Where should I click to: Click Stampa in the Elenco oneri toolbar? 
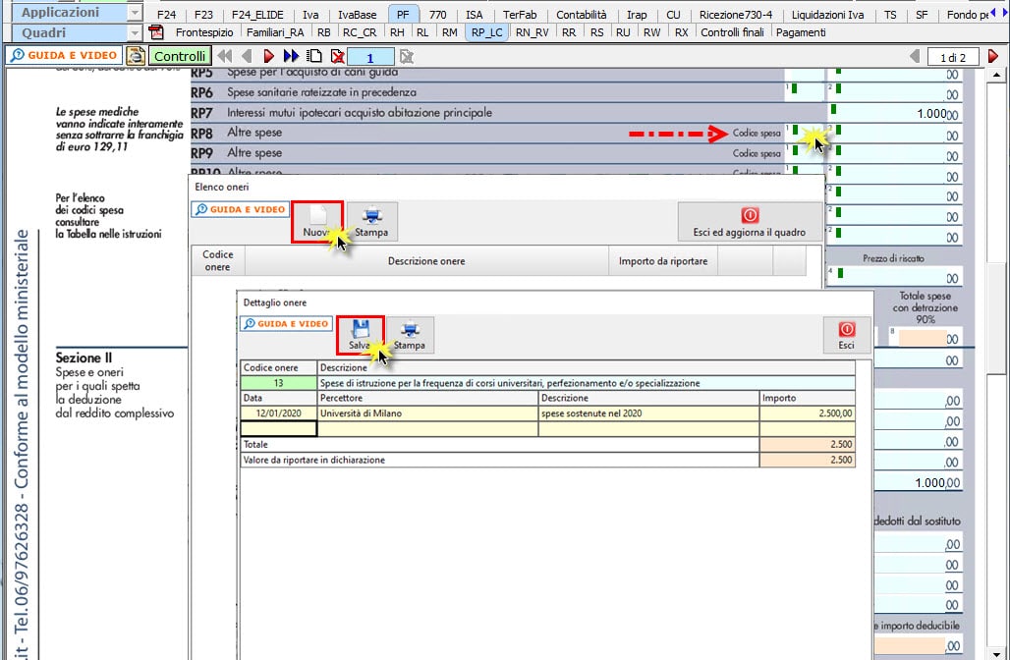[x=371, y=221]
